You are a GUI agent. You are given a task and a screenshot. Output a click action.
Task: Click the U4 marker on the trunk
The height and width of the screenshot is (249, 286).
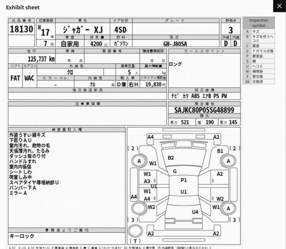tap(195, 212)
